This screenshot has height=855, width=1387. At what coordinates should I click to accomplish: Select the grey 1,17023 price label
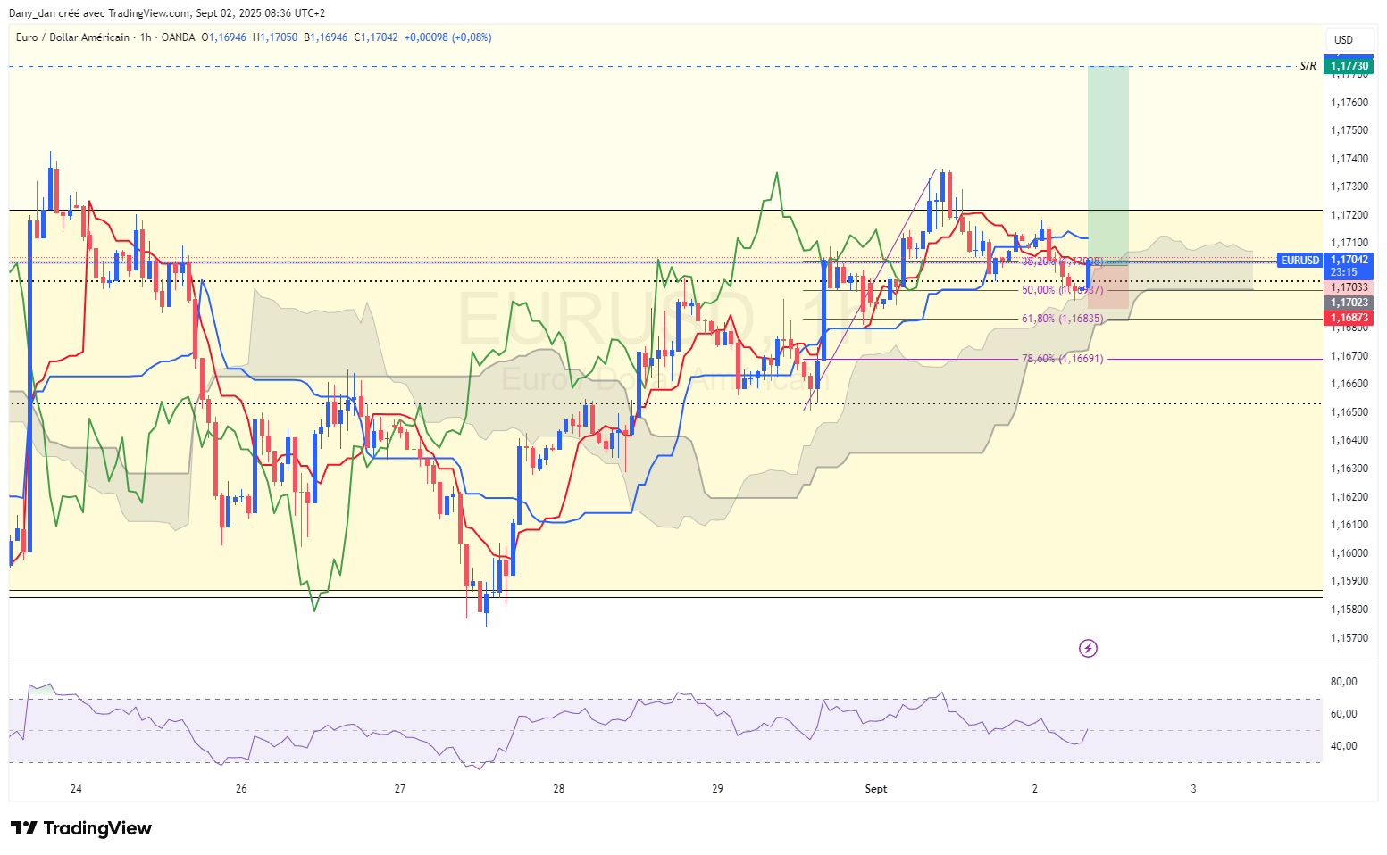1349,303
